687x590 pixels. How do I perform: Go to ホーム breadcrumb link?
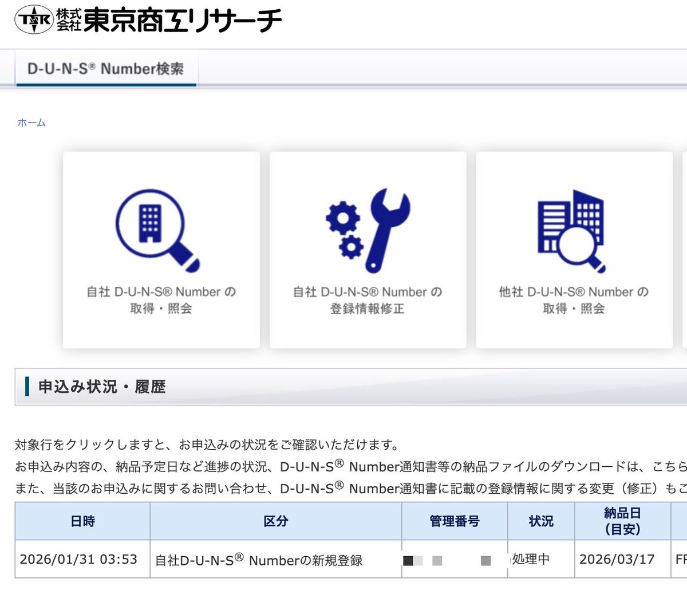click(31, 123)
